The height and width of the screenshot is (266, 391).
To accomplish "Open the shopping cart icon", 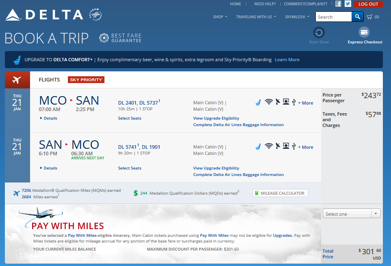I will 369,17.
